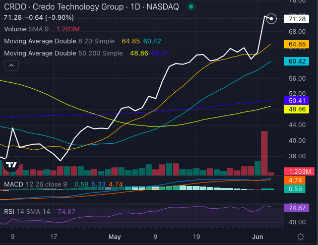The height and width of the screenshot is (245, 318).
Task: Click the cyan 60.42 price axis label
Action: [296, 62]
